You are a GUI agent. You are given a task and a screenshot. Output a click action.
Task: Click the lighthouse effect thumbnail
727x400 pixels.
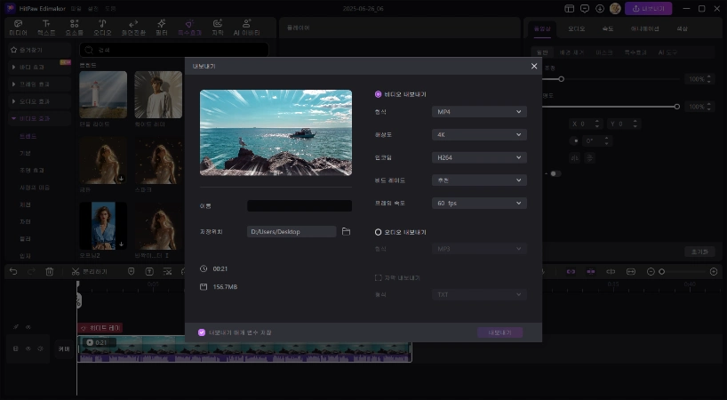(103, 94)
